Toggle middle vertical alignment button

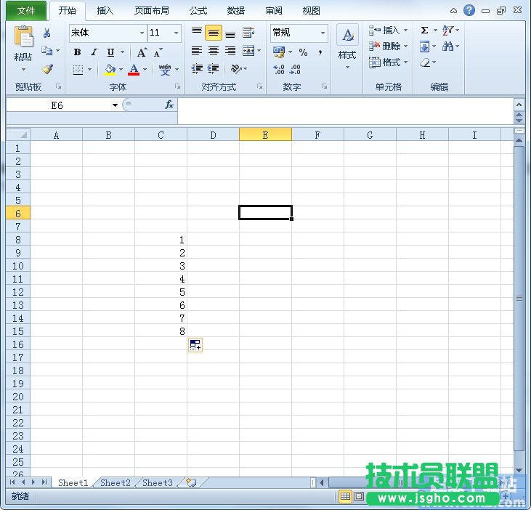214,33
